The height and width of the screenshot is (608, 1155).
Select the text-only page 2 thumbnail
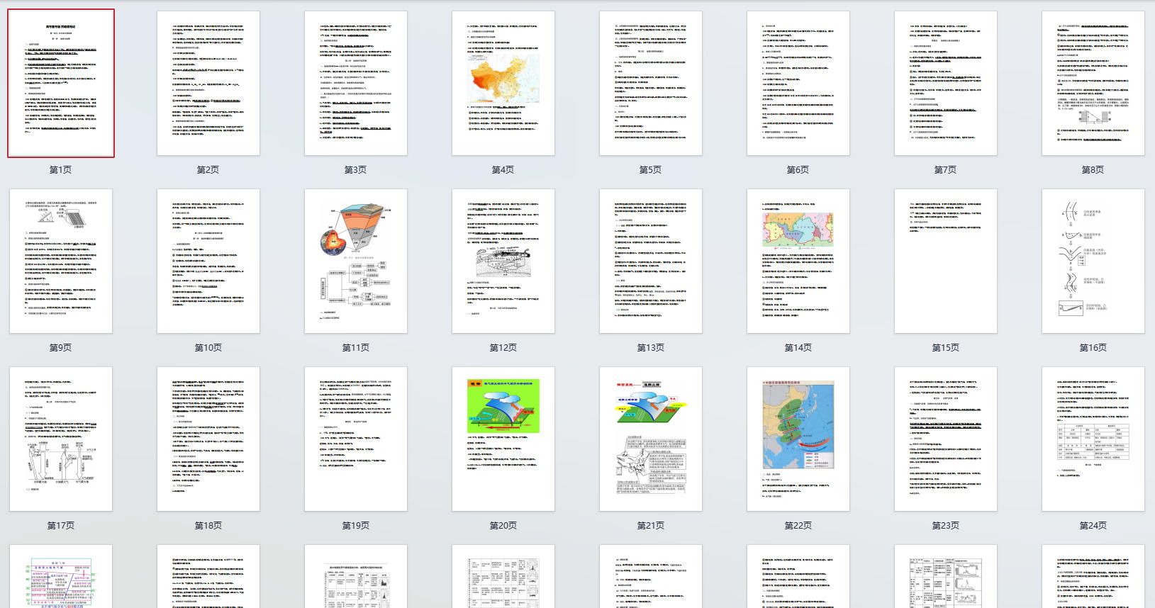click(208, 84)
